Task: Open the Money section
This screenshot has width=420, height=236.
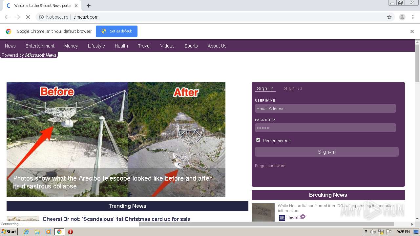Action: [x=71, y=46]
